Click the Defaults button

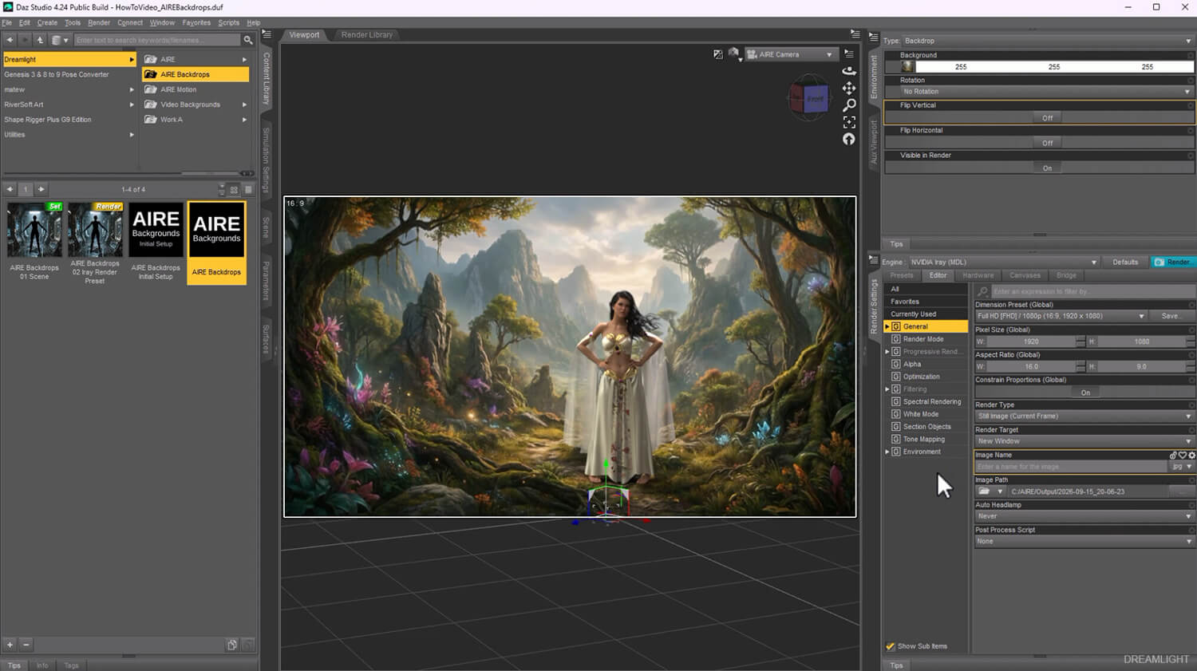[x=1125, y=262]
